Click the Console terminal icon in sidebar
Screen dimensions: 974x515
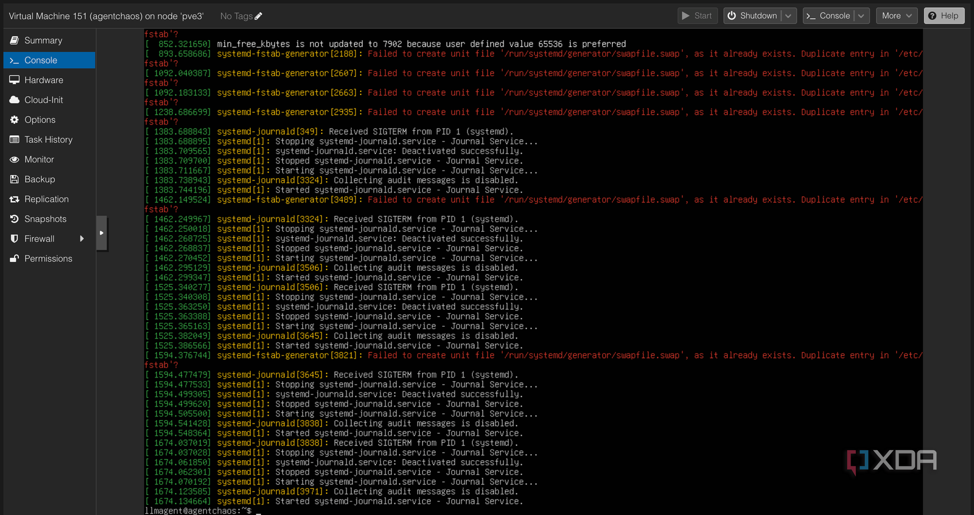[x=14, y=60]
